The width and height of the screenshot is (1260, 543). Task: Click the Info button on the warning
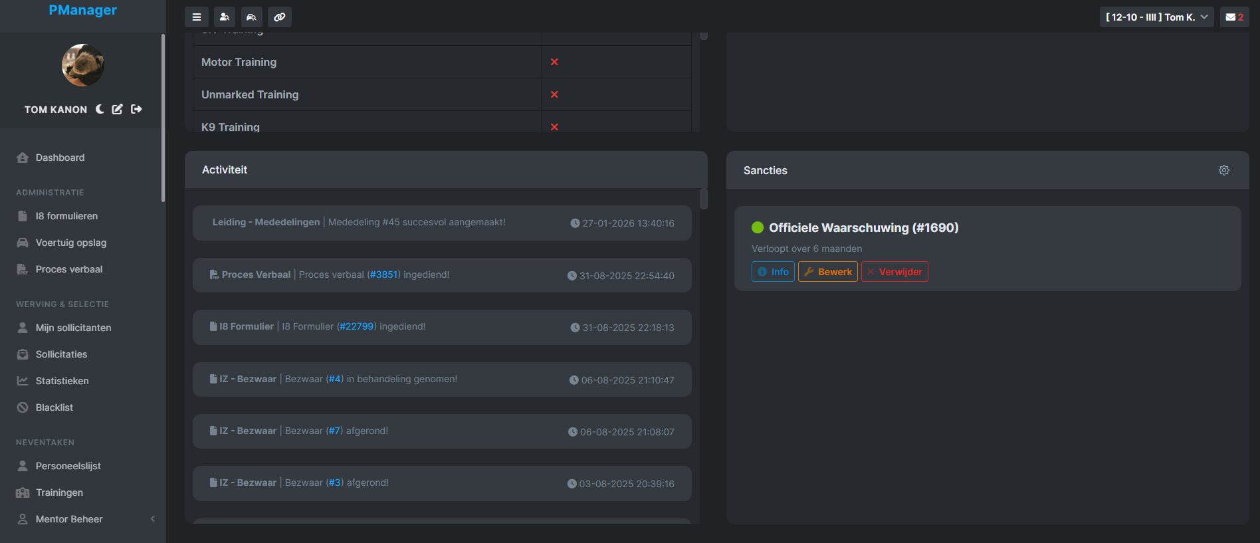tap(773, 272)
